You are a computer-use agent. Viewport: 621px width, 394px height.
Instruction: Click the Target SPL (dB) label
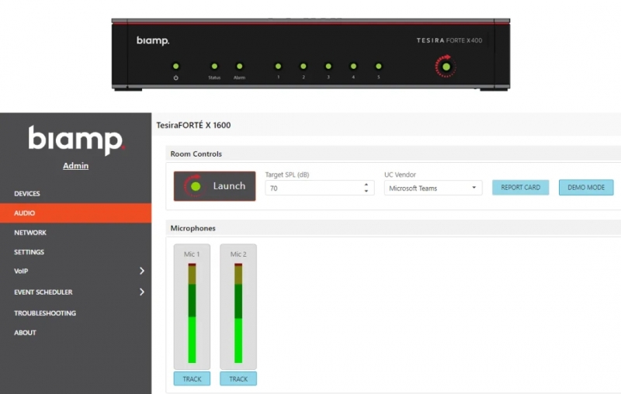click(x=287, y=175)
